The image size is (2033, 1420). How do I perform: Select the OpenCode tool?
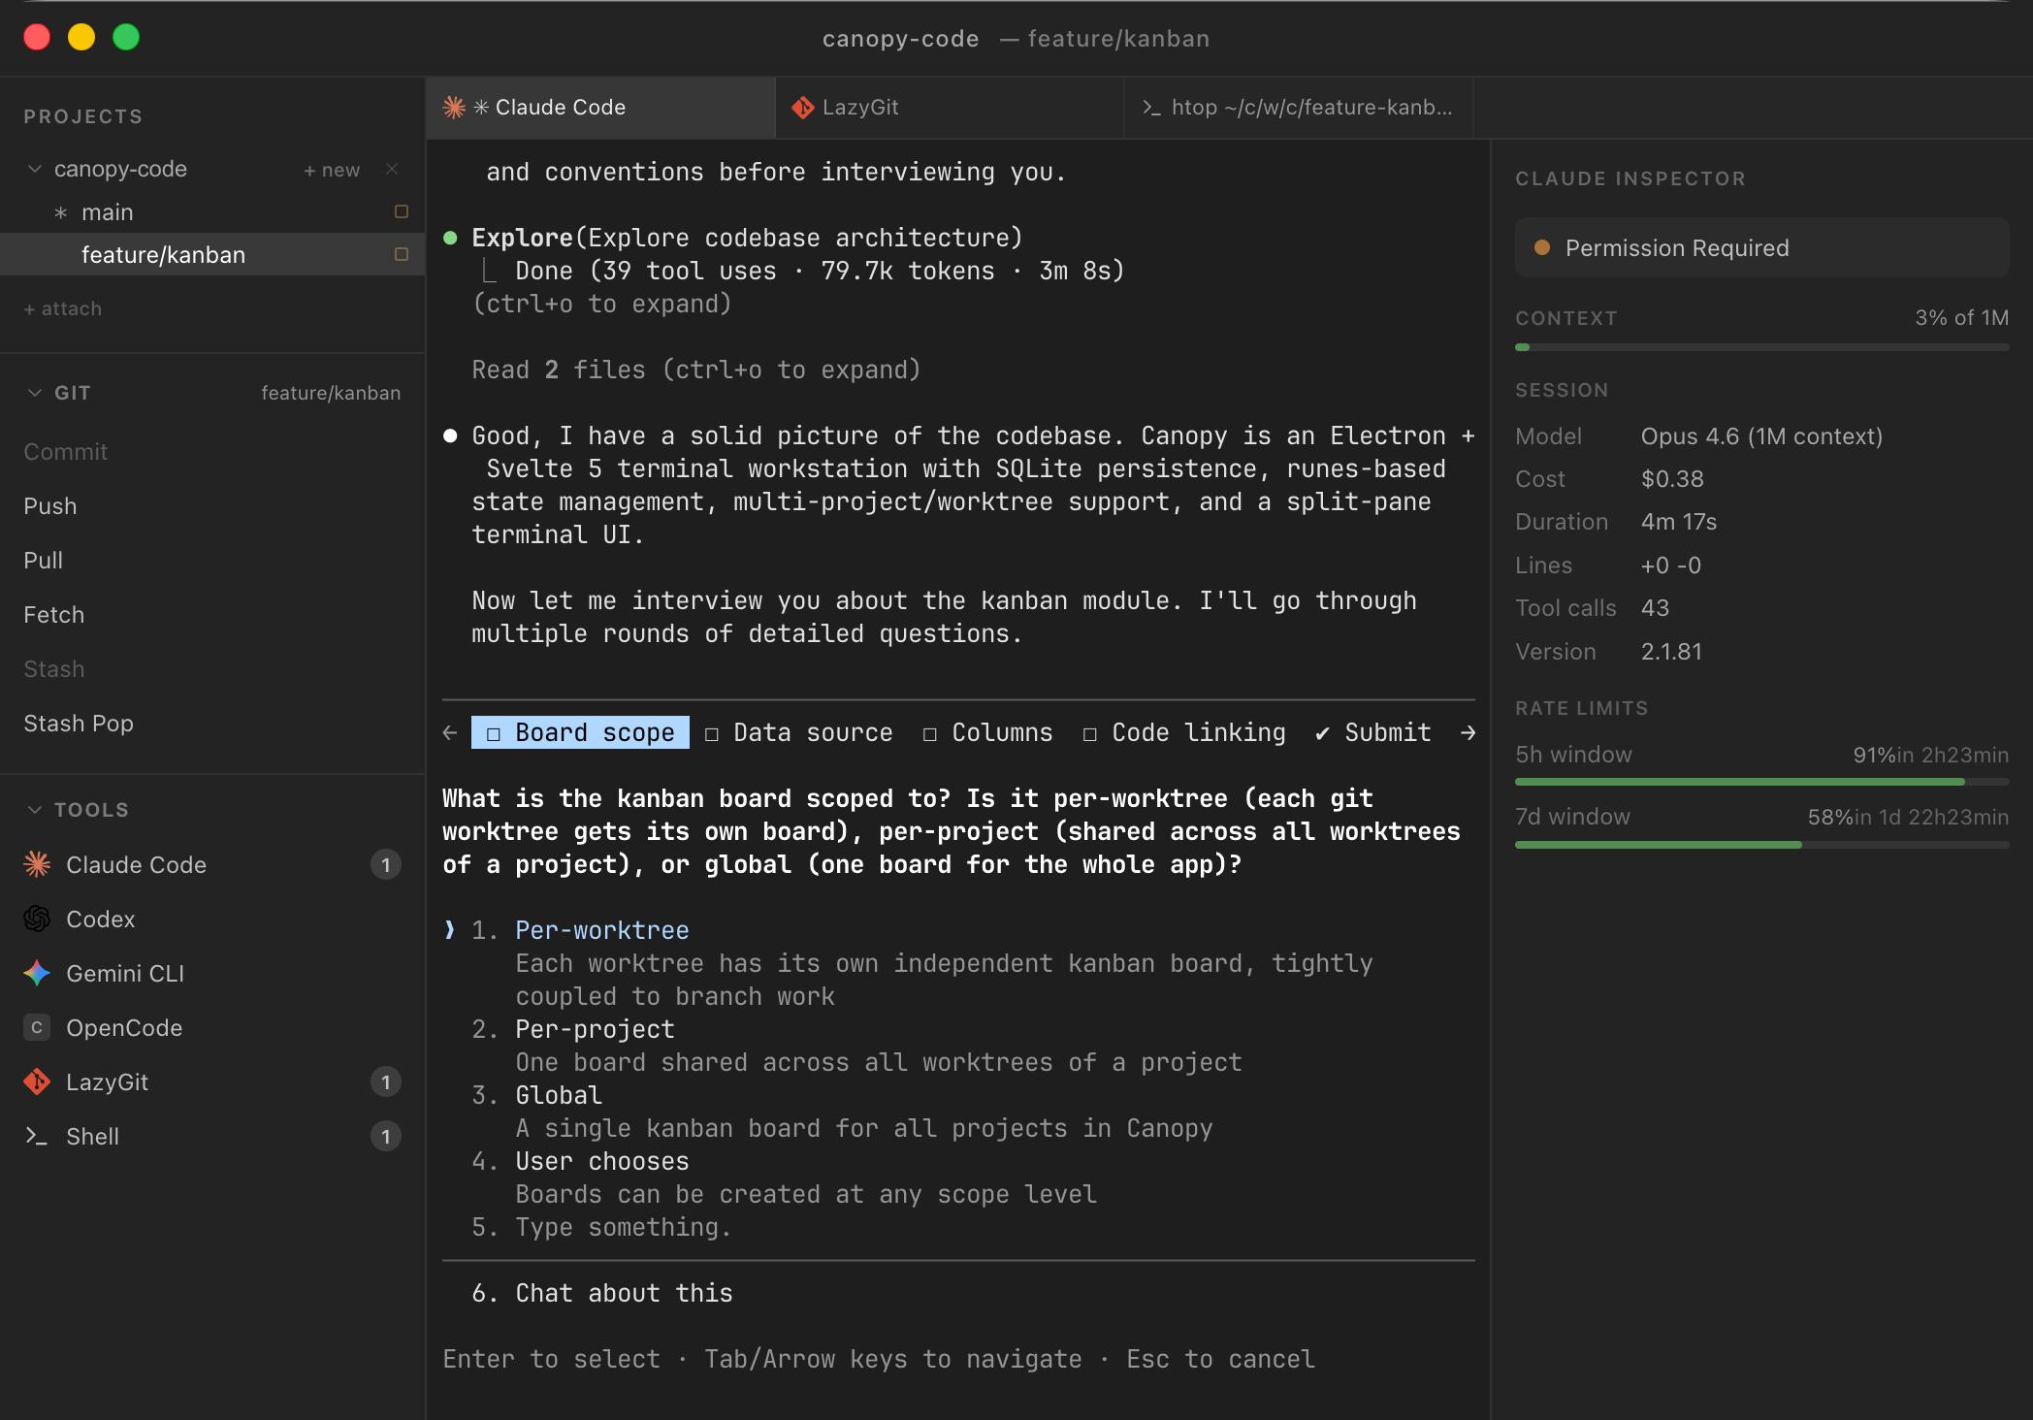(x=123, y=1027)
